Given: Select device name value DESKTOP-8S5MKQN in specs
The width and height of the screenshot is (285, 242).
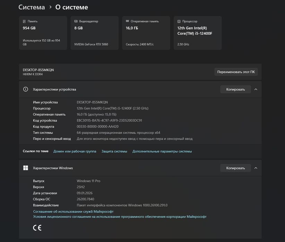Looking at the screenshot, I should point(92,102).
